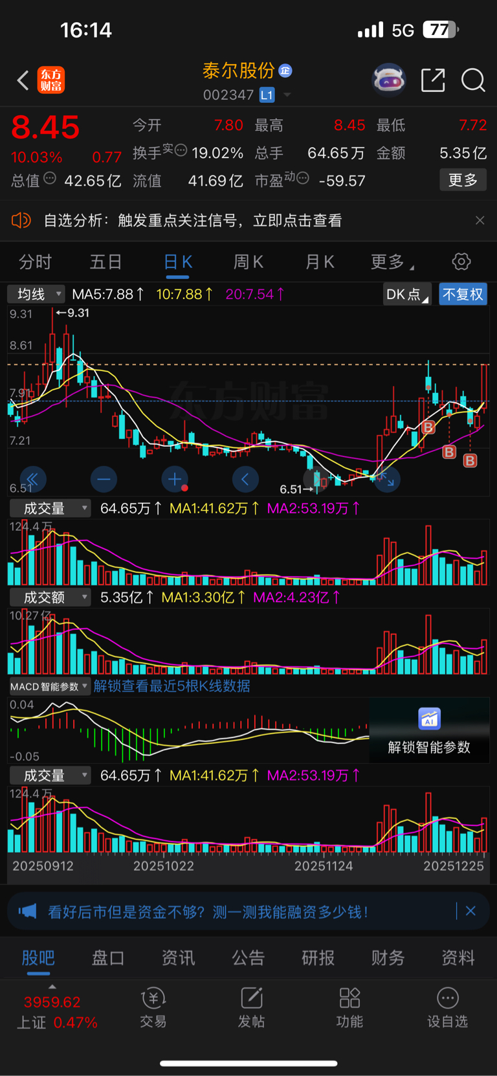Tap the L1 level badge
497x1076 pixels.
(x=267, y=95)
